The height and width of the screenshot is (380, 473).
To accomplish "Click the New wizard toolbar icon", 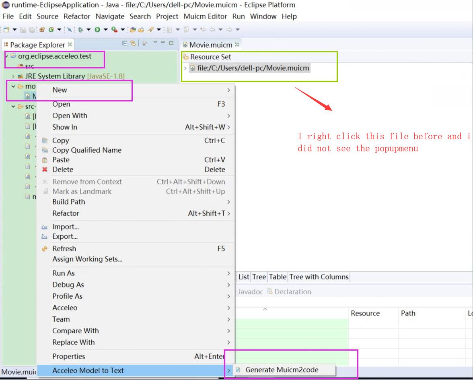I will click(6, 29).
